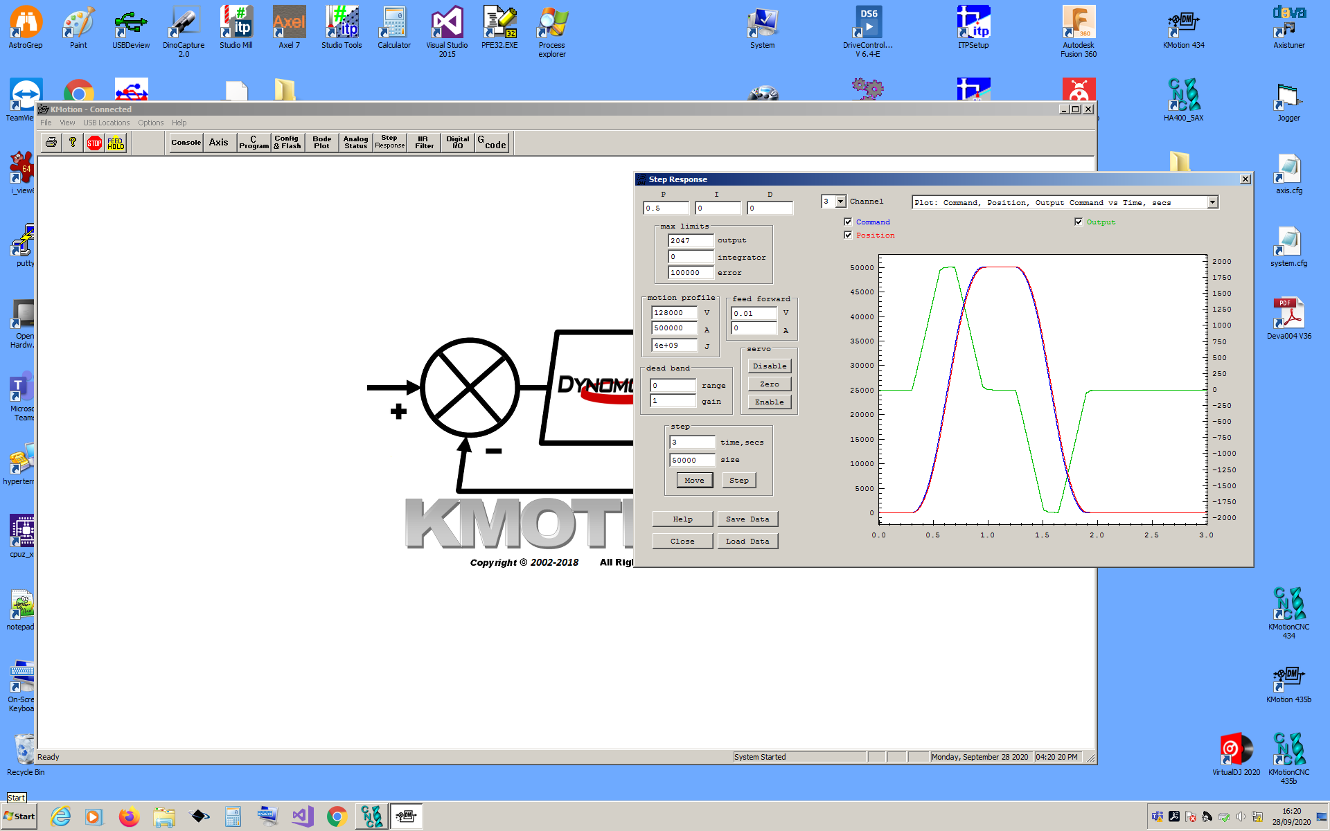Click the red STOP toolbar icon
The image size is (1330, 831).
[x=94, y=143]
